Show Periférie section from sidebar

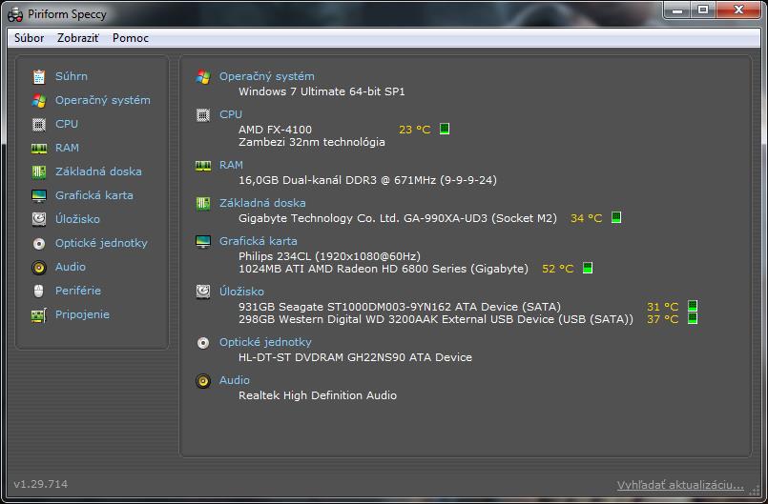(x=78, y=291)
